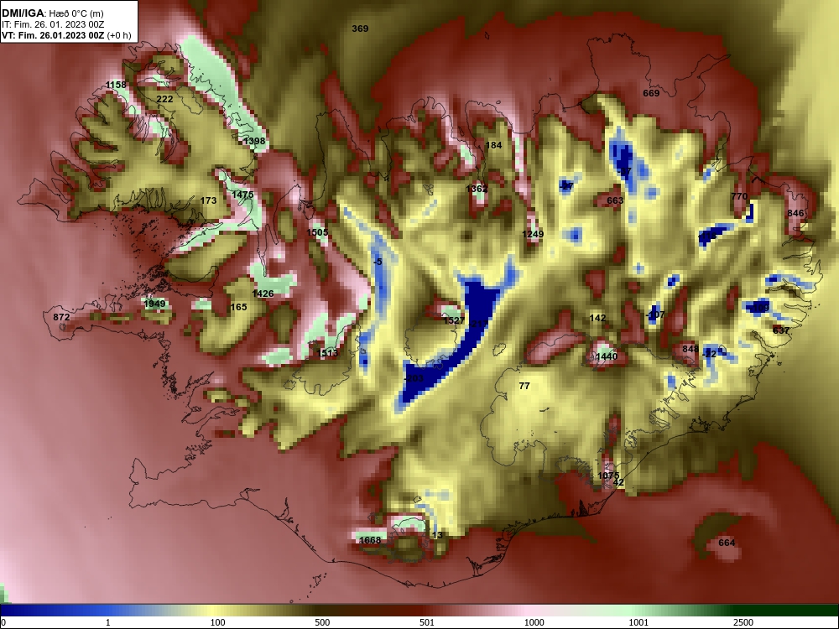The image size is (839, 629).
Task: Click the 846 value label
Action: point(795,213)
